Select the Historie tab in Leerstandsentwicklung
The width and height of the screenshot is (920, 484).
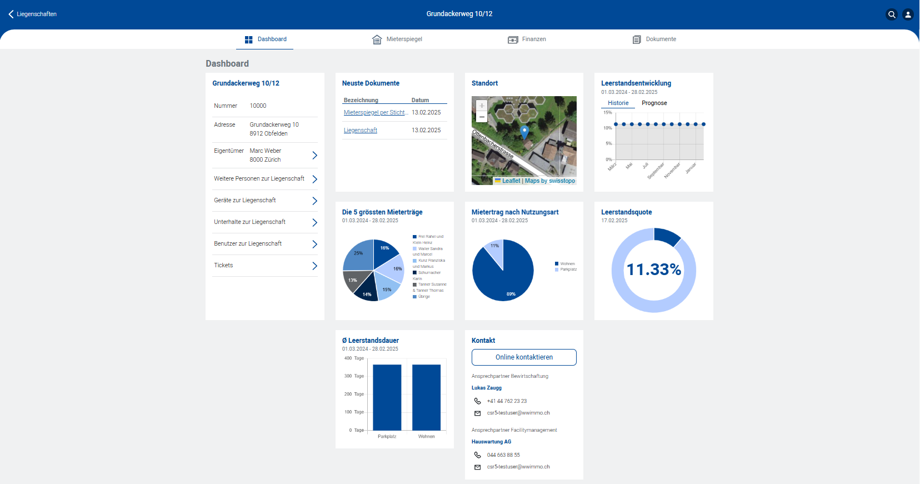click(x=618, y=103)
